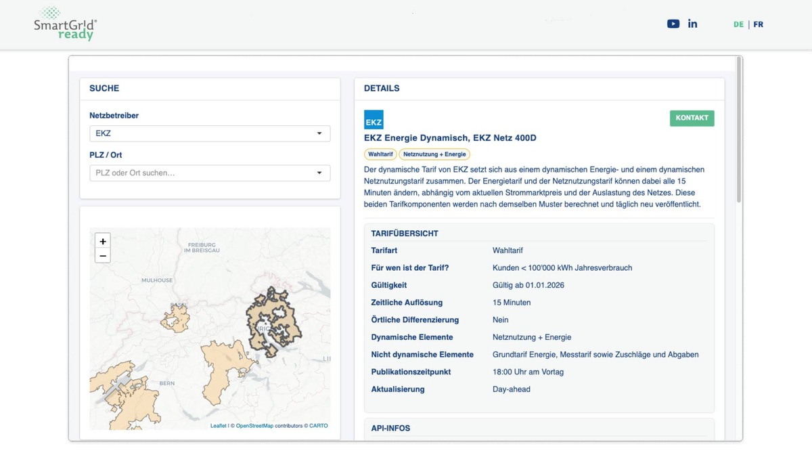812x457 pixels.
Task: Open the Netzbetreiber dropdown showing EKZ
Action: [x=210, y=133]
